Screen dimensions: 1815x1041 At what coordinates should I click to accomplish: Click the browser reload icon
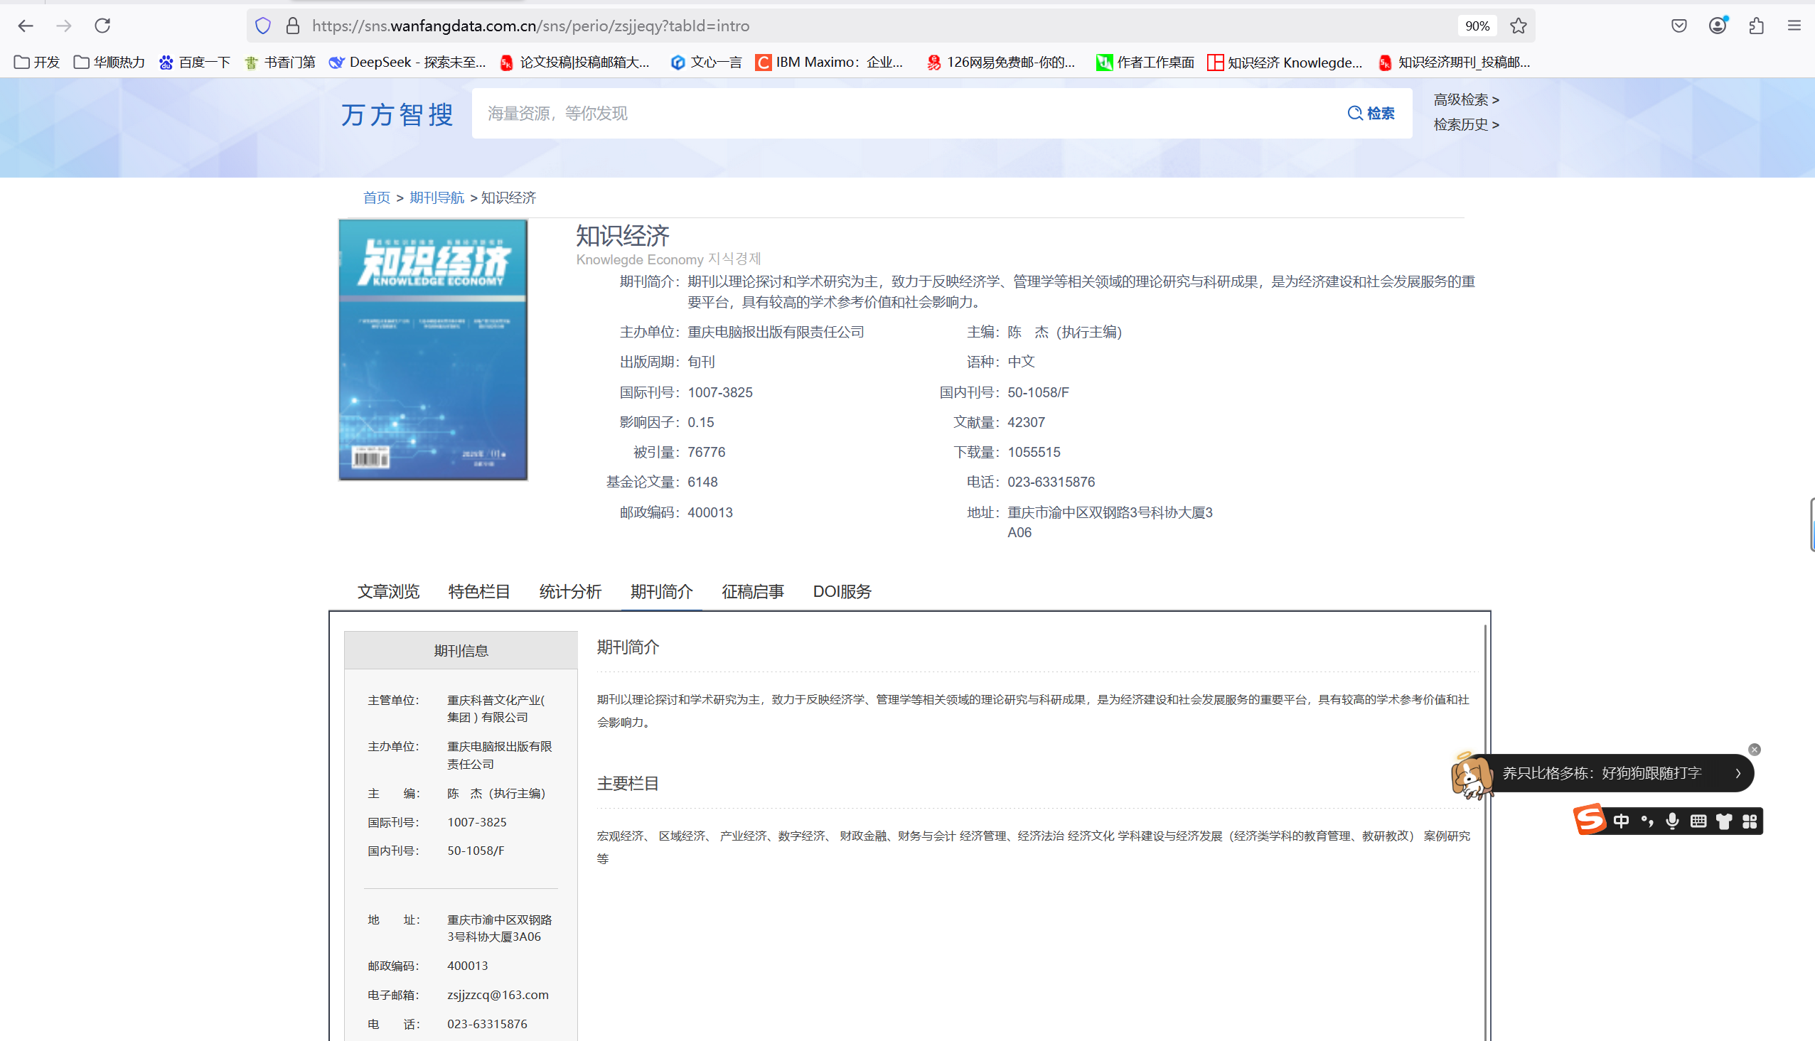tap(102, 26)
